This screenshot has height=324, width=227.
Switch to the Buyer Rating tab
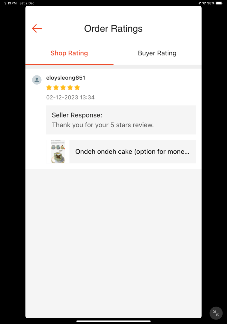(157, 53)
